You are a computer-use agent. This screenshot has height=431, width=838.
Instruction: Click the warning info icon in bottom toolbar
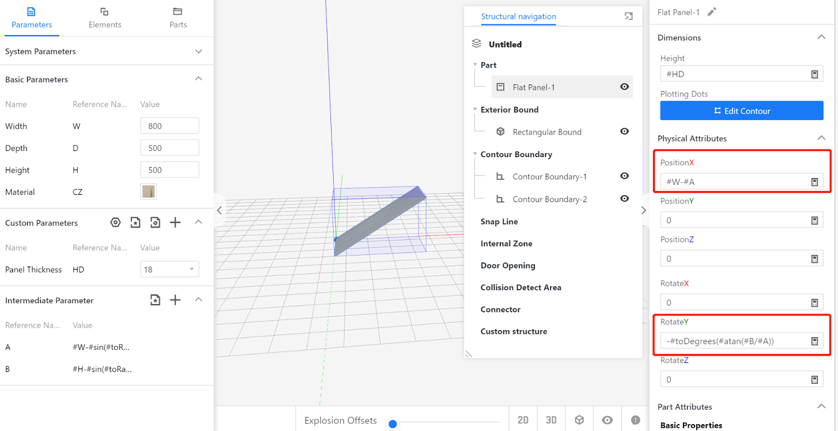pos(635,420)
